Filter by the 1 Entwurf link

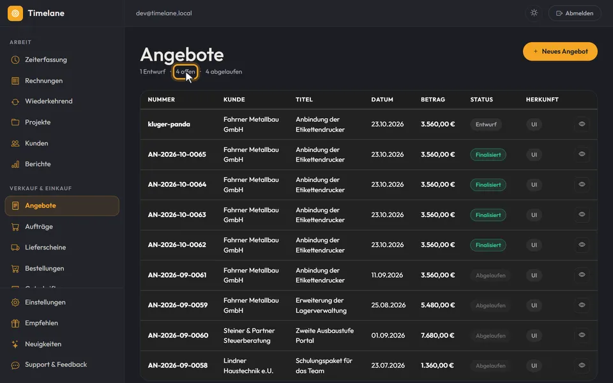[153, 72]
